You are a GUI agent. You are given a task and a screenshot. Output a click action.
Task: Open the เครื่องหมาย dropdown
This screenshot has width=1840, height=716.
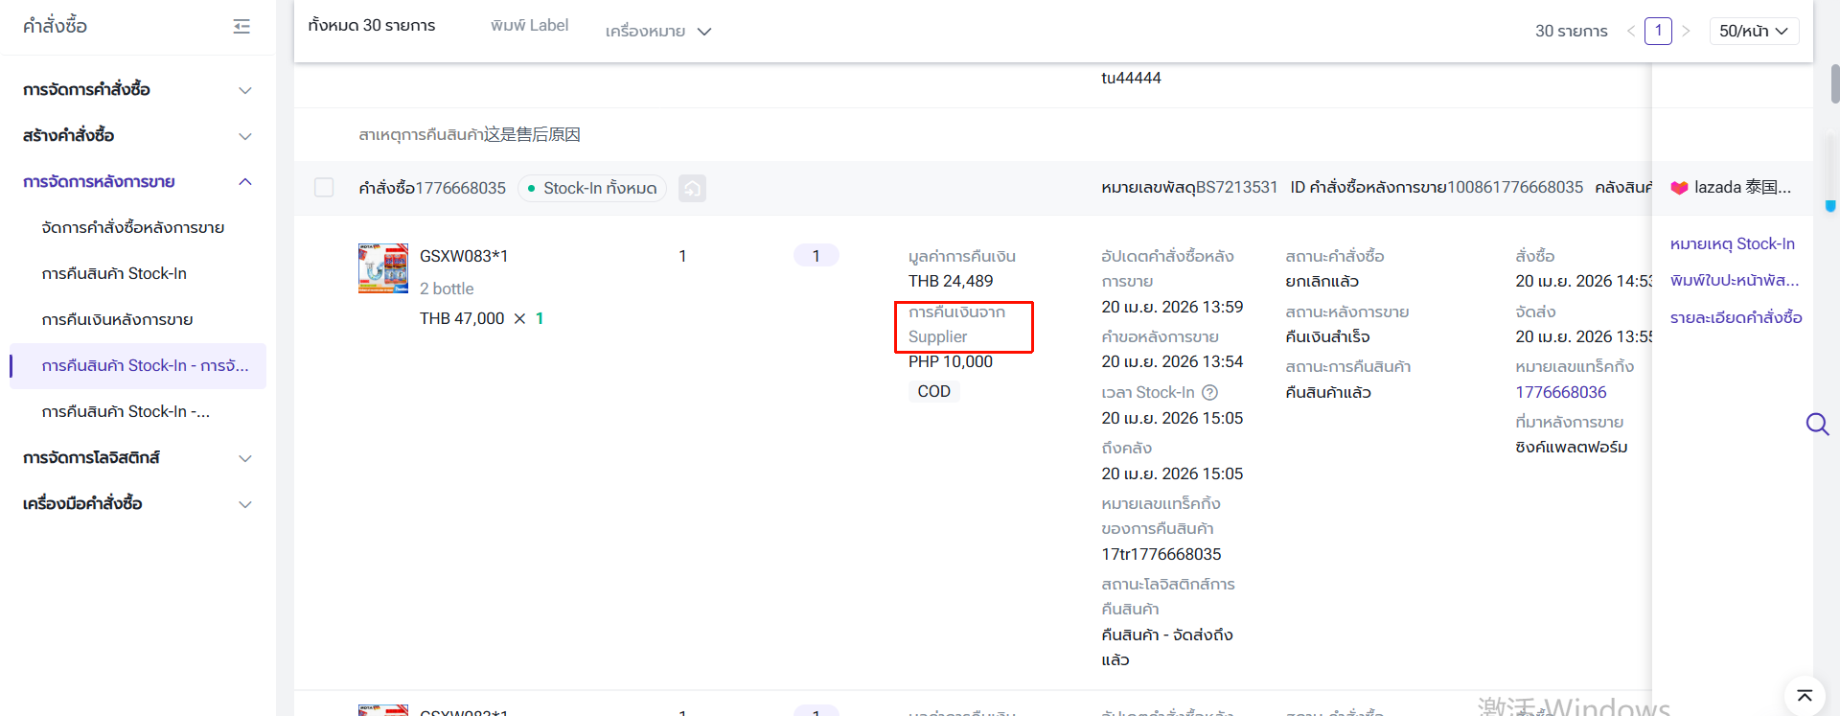coord(658,32)
